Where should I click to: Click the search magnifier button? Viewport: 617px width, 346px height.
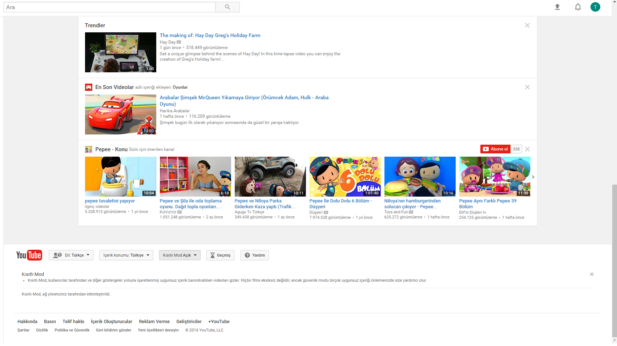tap(227, 7)
